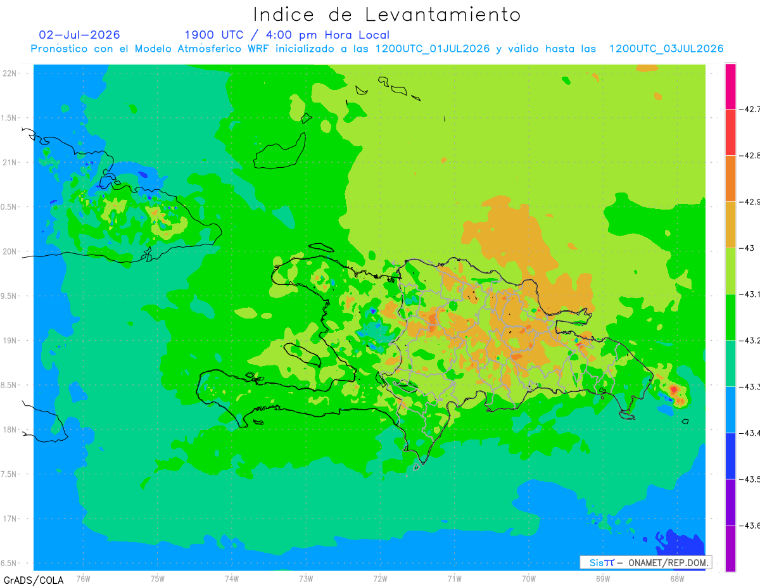Click the '22N' latitude label
Image resolution: width=760 pixels, height=587 pixels.
coord(9,73)
